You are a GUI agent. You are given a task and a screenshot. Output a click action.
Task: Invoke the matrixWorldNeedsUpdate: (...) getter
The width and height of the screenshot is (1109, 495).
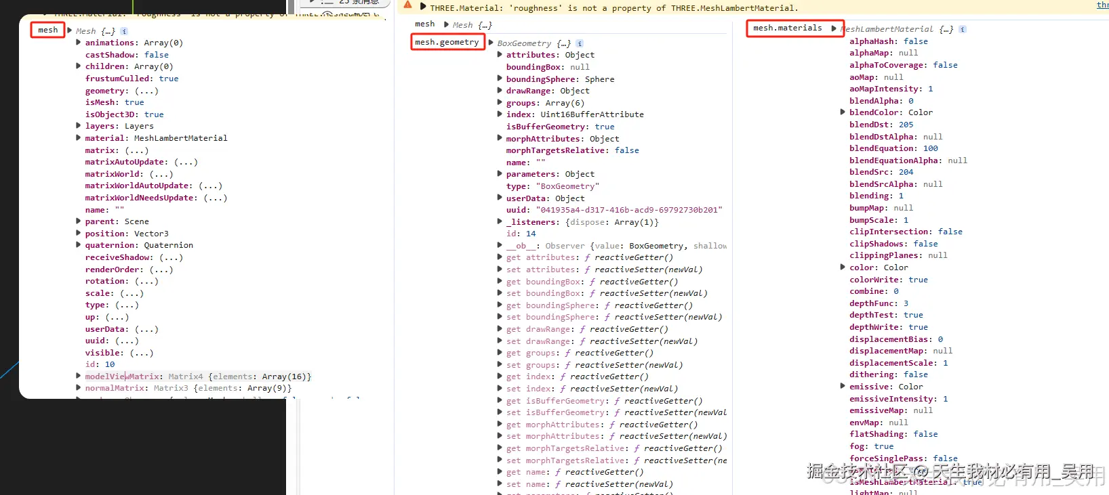coord(216,198)
